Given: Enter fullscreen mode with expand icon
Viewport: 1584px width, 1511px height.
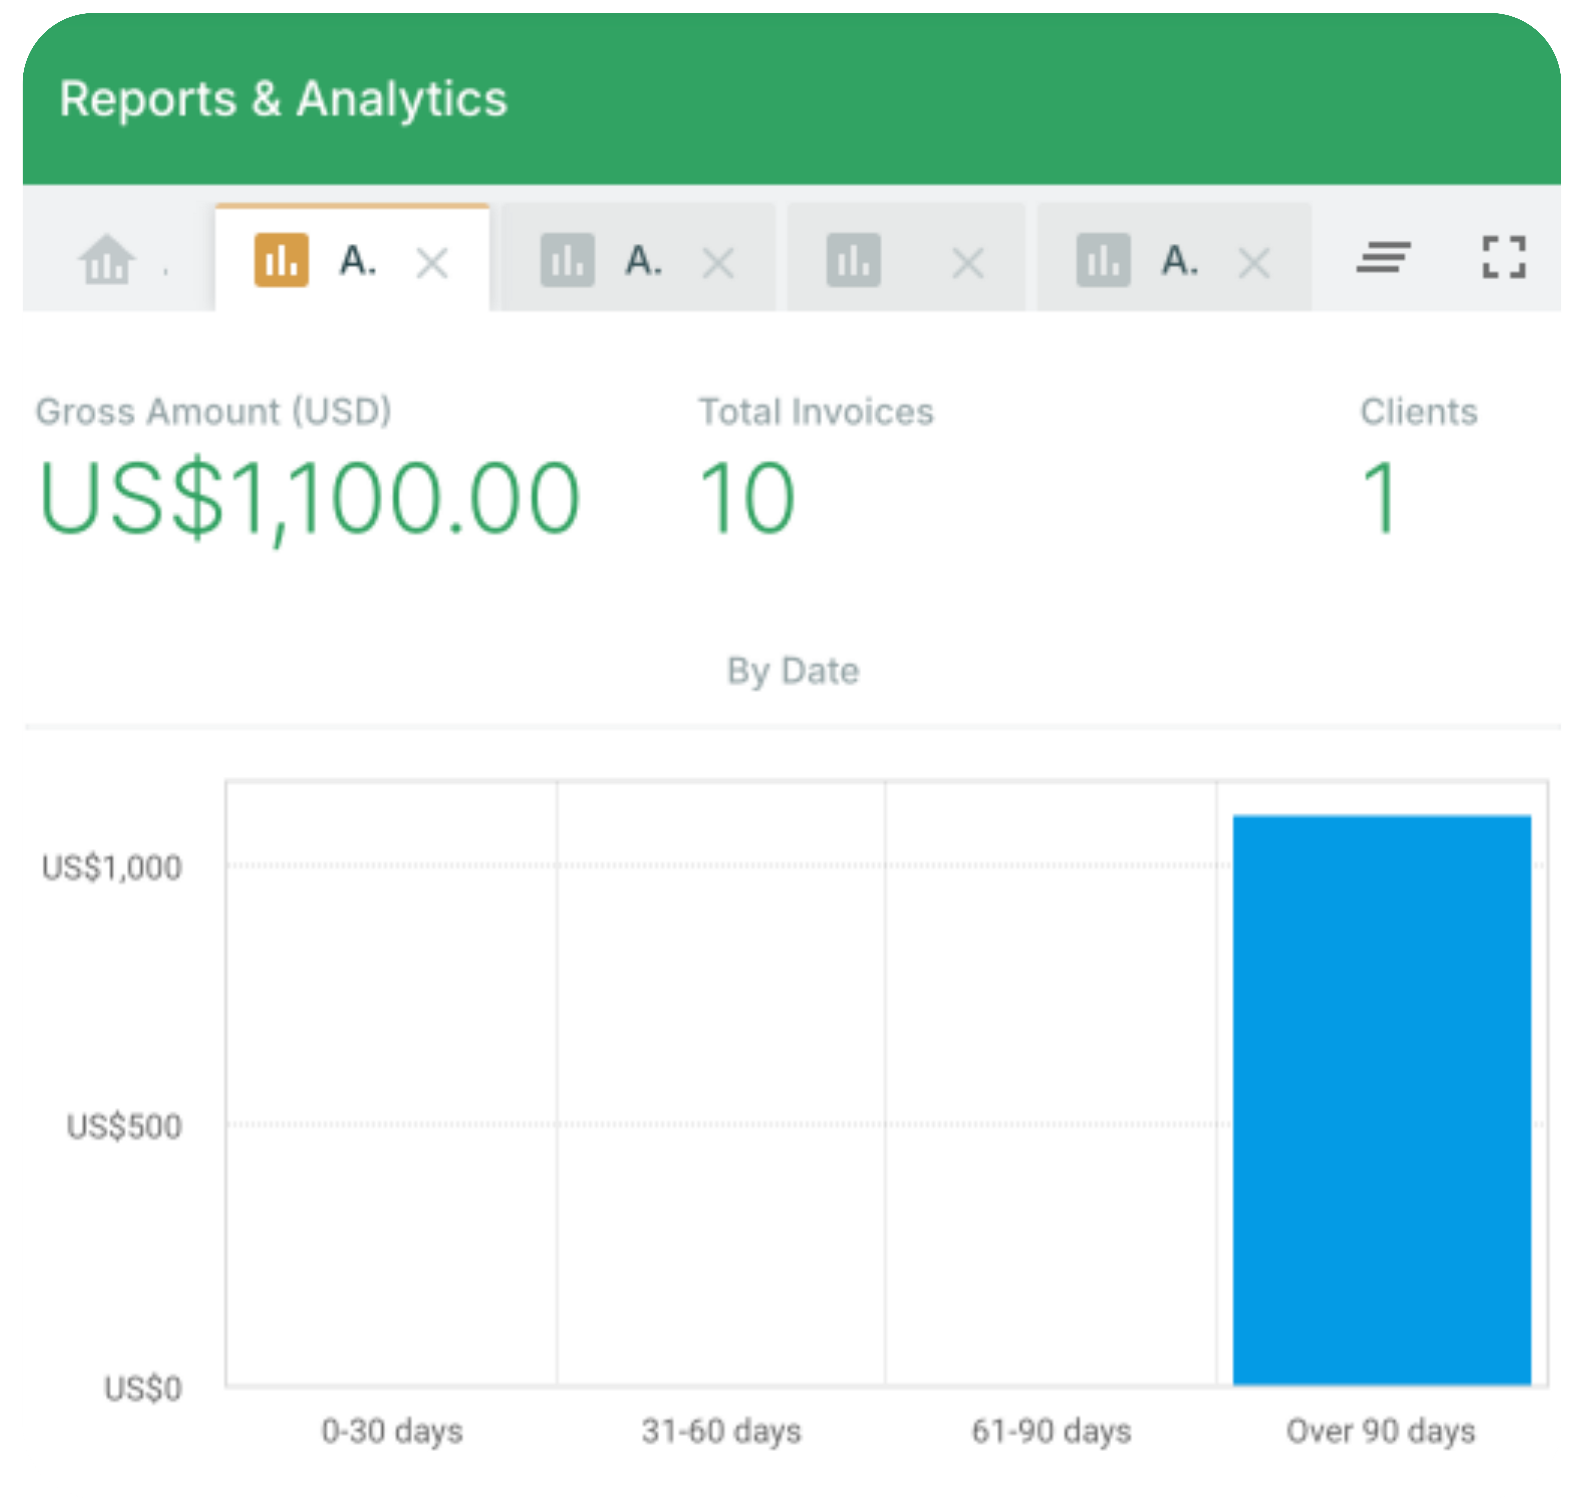Looking at the screenshot, I should pos(1504,258).
